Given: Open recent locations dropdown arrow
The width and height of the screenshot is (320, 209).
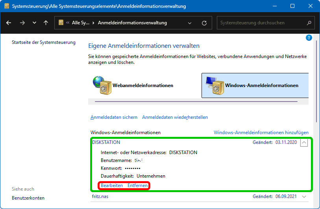Looking at the screenshot, I should coord(34,23).
